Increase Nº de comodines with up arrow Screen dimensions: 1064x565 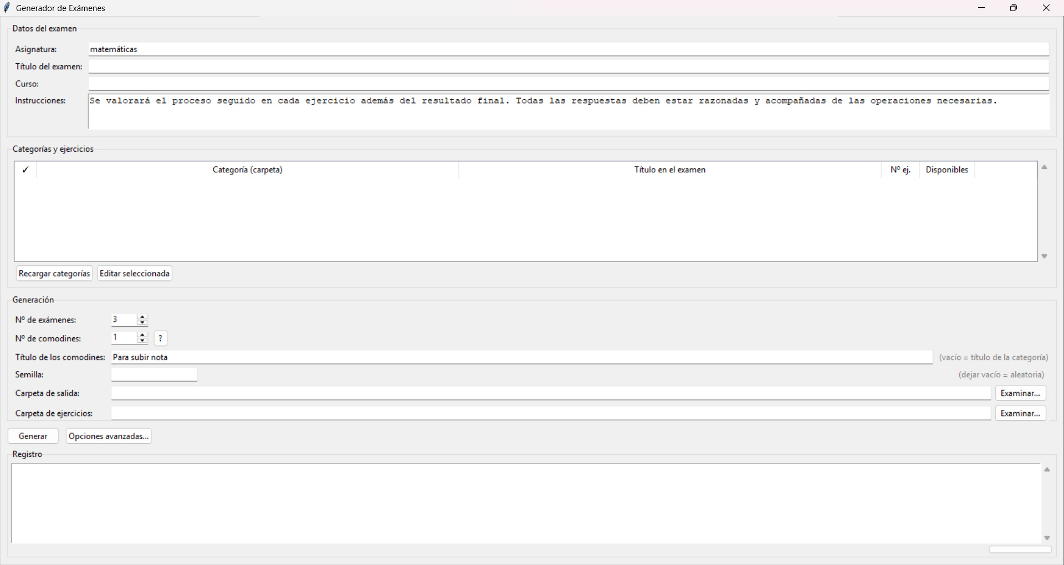point(142,335)
